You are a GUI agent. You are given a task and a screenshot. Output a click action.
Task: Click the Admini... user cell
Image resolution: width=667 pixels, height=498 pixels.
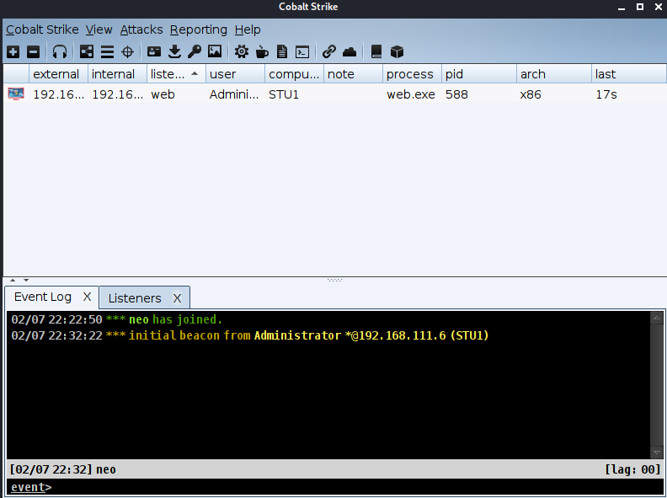pos(235,94)
